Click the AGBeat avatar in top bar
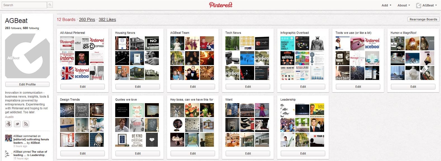This screenshot has height=161, width=441. pos(418,5)
